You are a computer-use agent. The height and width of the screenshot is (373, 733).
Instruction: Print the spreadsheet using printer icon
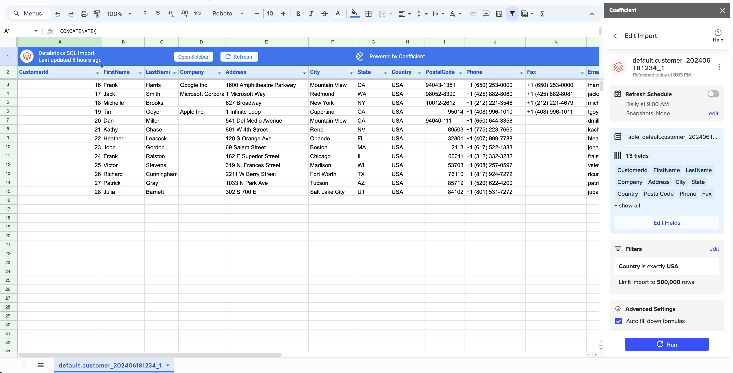click(84, 14)
